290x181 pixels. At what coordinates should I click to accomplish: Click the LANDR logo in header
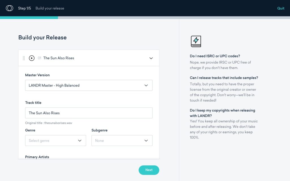[9, 8]
